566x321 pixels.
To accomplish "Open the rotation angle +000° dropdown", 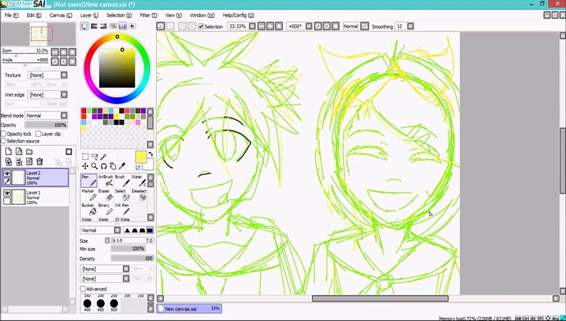I will pyautogui.click(x=309, y=26).
